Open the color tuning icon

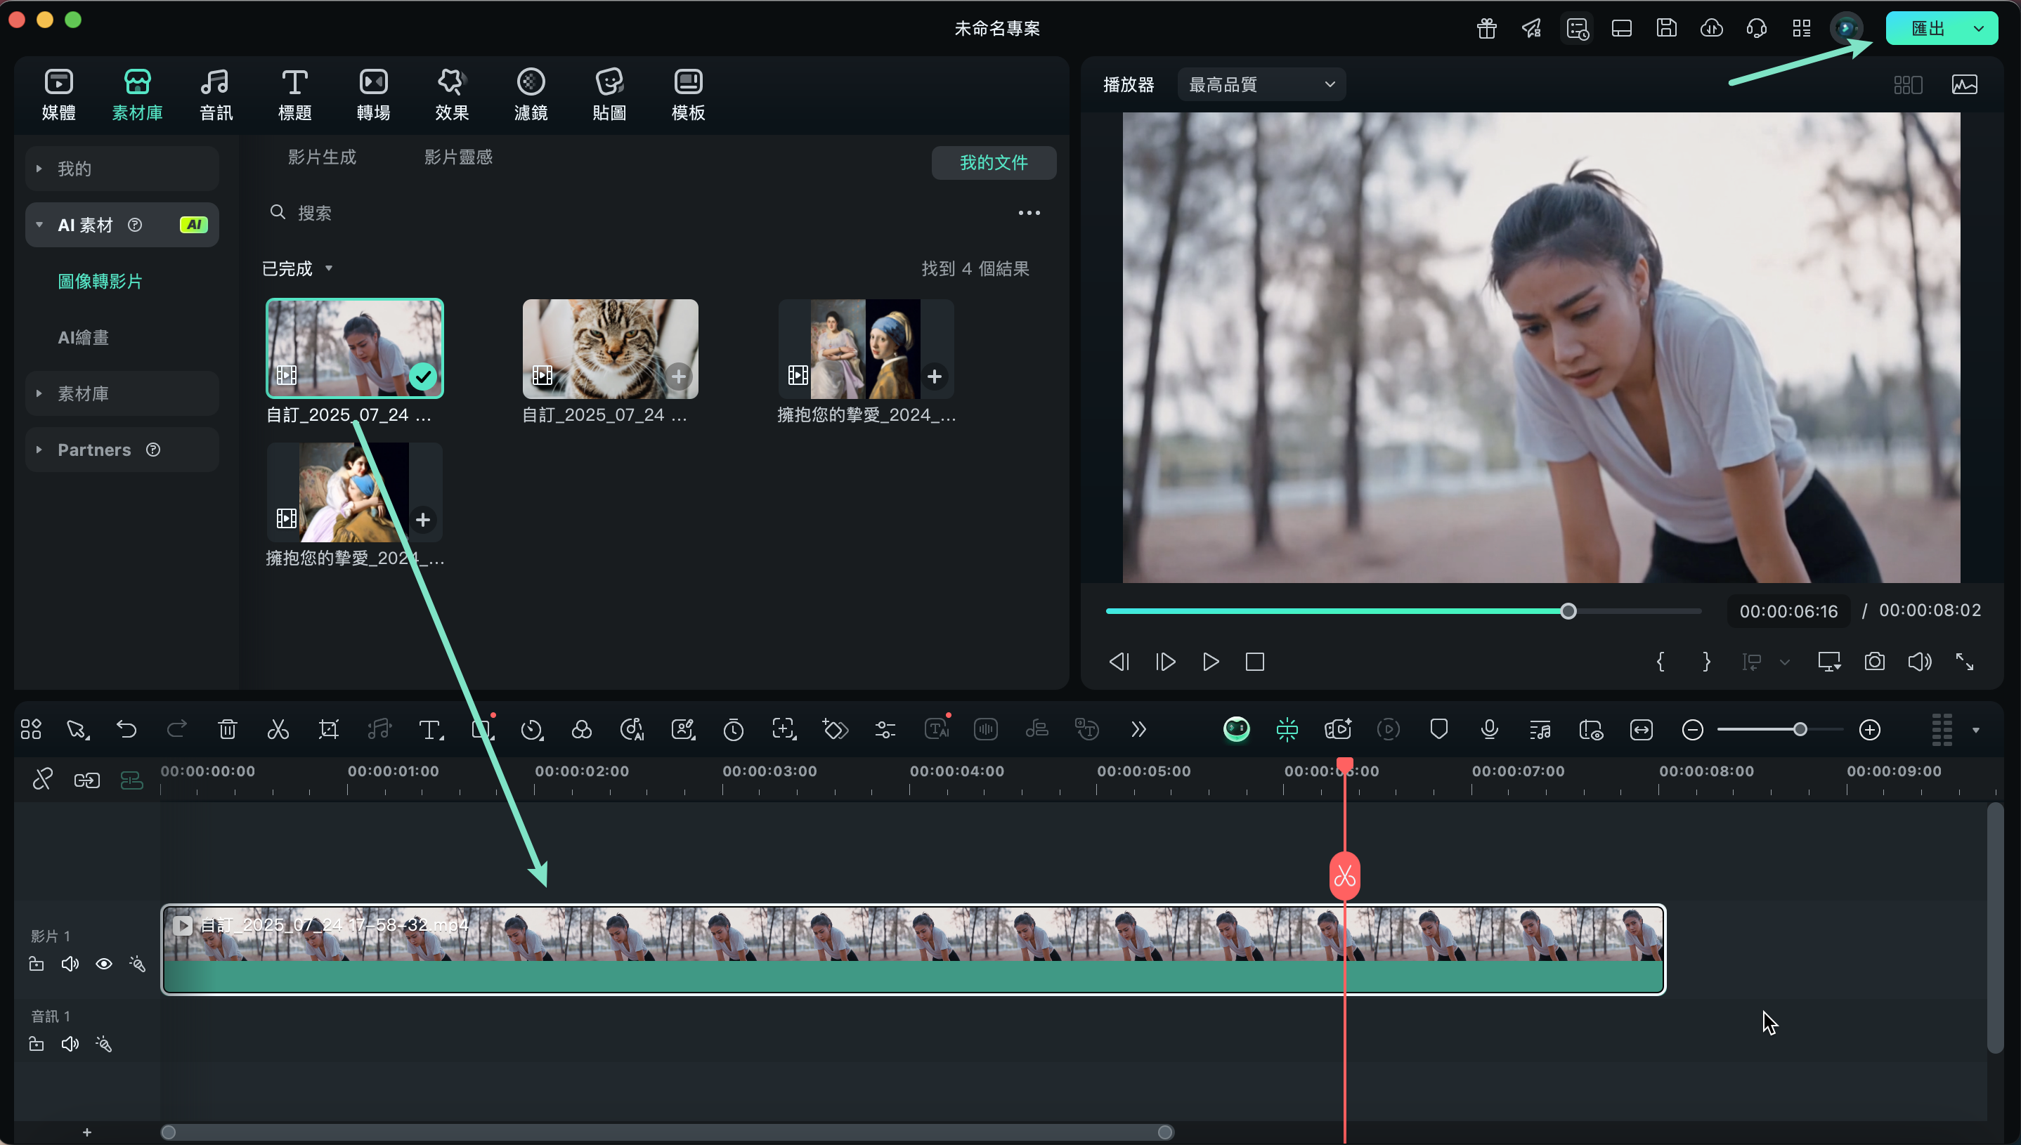pos(582,730)
